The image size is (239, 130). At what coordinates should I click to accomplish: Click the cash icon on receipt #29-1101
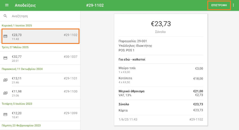coord(5,80)
